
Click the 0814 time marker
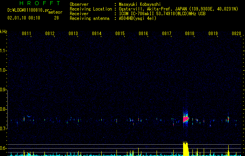97,34
